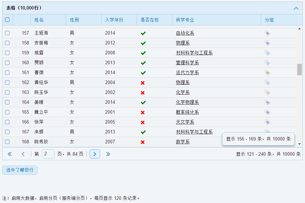This screenshot has height=203, width=305.
Task: Click the tag icon for 贾颖 row
Action: [x=267, y=63]
